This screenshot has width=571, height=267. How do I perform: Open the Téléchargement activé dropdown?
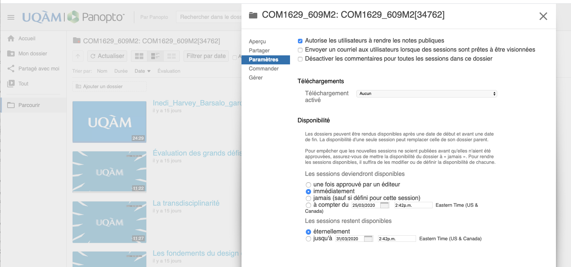427,94
